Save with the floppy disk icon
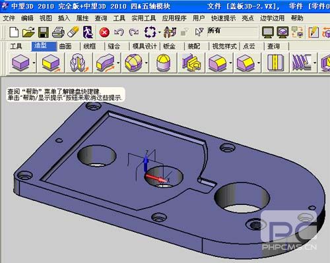This screenshot has width=330, height=263. [x=44, y=32]
